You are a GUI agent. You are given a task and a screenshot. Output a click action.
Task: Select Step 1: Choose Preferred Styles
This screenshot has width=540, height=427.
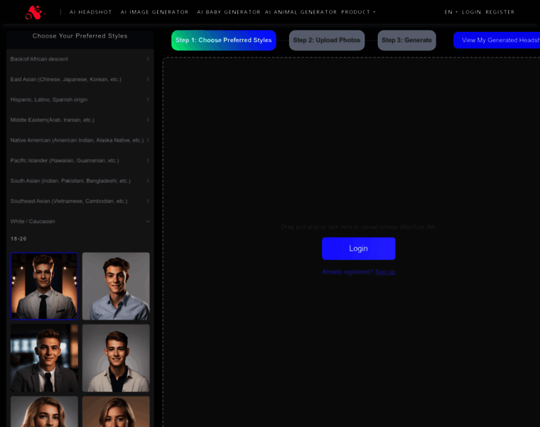pos(224,41)
